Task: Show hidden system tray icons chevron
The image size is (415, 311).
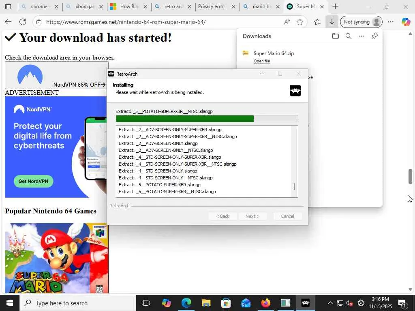Action: point(330,303)
